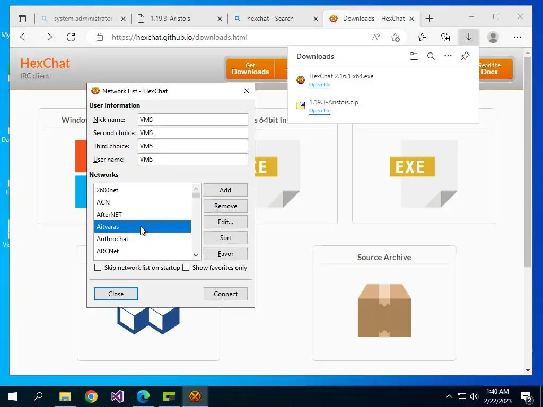
Task: Open Visual Studio from taskbar
Action: pyautogui.click(x=117, y=396)
